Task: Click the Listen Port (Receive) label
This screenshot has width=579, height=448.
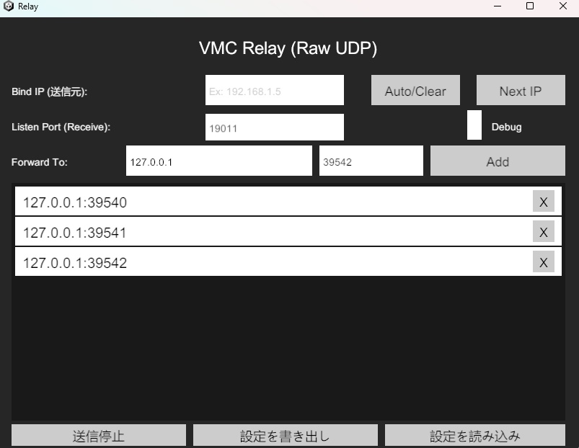Action: tap(61, 127)
